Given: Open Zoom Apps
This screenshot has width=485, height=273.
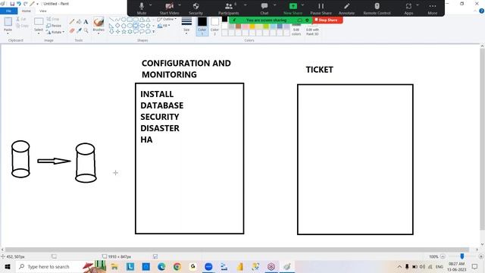Looking at the screenshot, I should pyautogui.click(x=408, y=8).
